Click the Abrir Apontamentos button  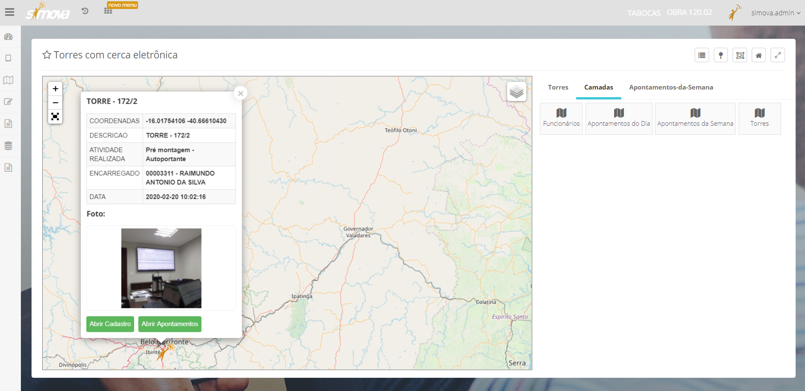[x=170, y=324]
